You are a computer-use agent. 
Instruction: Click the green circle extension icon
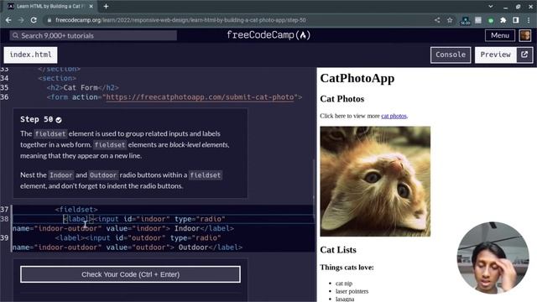tap(490, 20)
